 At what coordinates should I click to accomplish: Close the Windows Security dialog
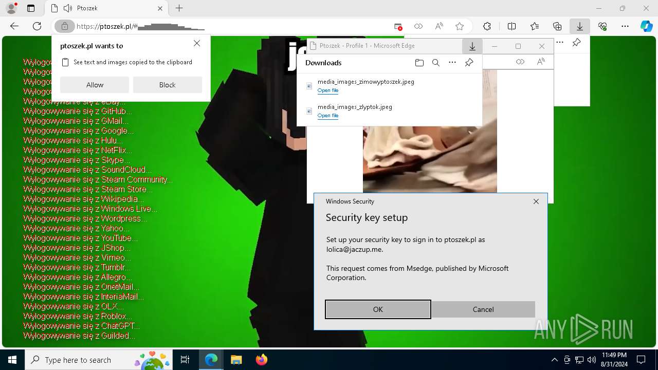[536, 201]
